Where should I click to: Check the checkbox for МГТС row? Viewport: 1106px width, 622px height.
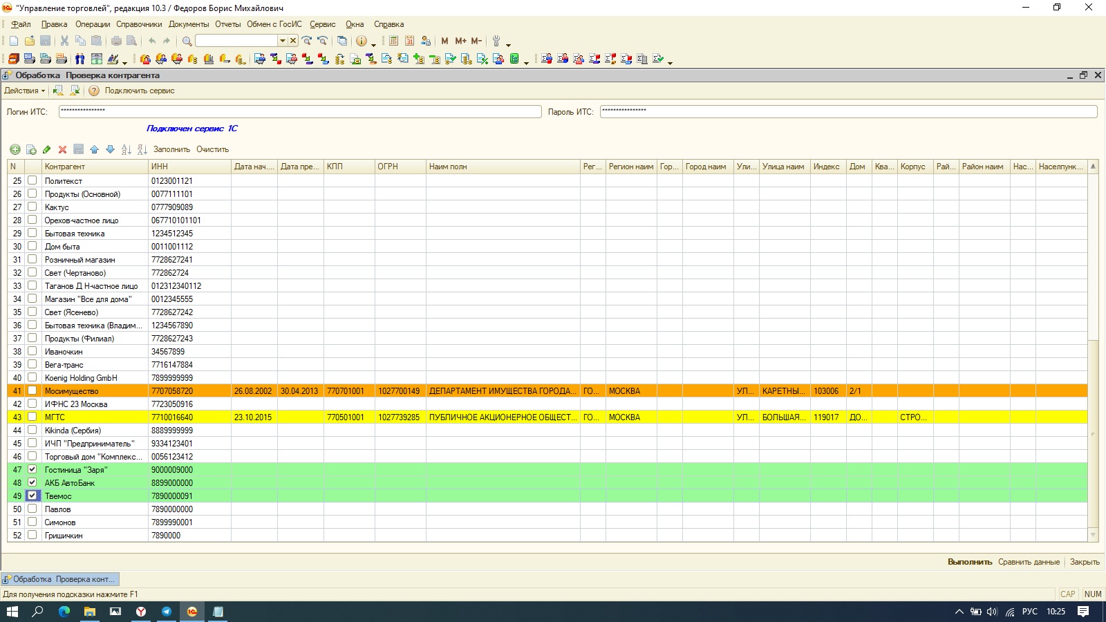click(x=32, y=417)
